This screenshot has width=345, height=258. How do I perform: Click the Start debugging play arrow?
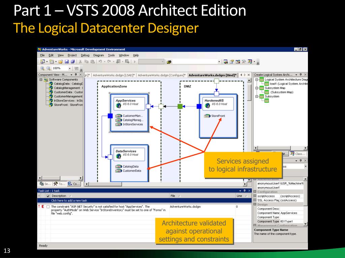tap(135, 62)
